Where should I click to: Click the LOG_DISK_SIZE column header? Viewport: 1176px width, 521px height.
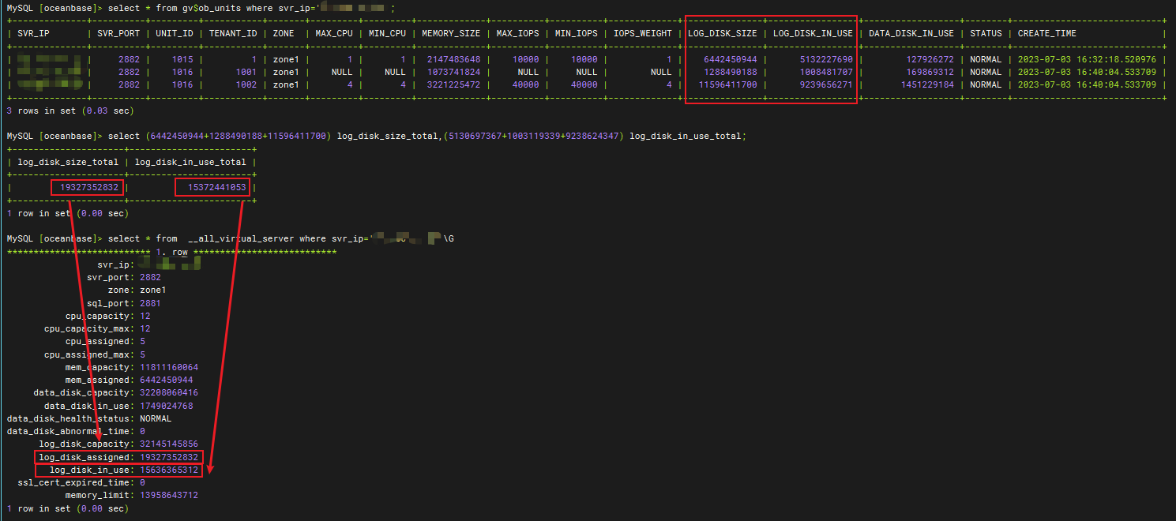(724, 33)
